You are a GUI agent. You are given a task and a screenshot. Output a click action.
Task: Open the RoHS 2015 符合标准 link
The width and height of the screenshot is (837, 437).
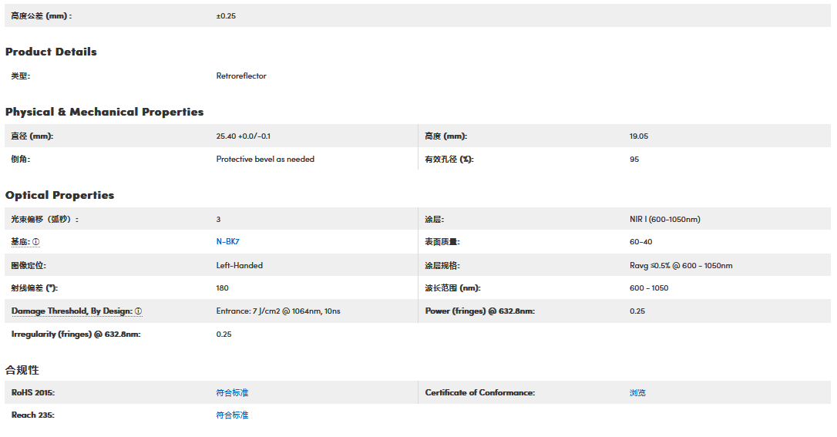tap(232, 393)
